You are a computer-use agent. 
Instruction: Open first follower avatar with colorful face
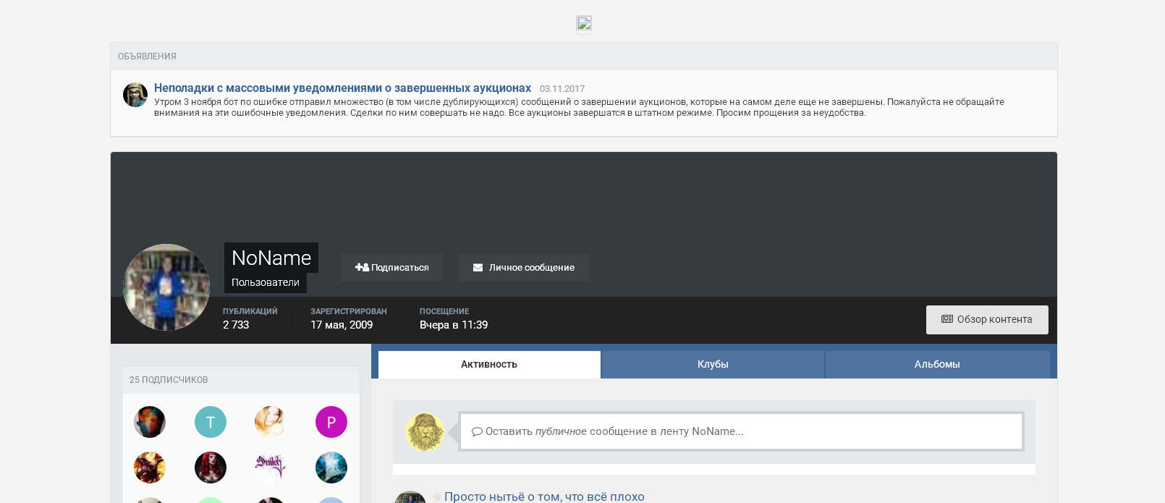150,422
